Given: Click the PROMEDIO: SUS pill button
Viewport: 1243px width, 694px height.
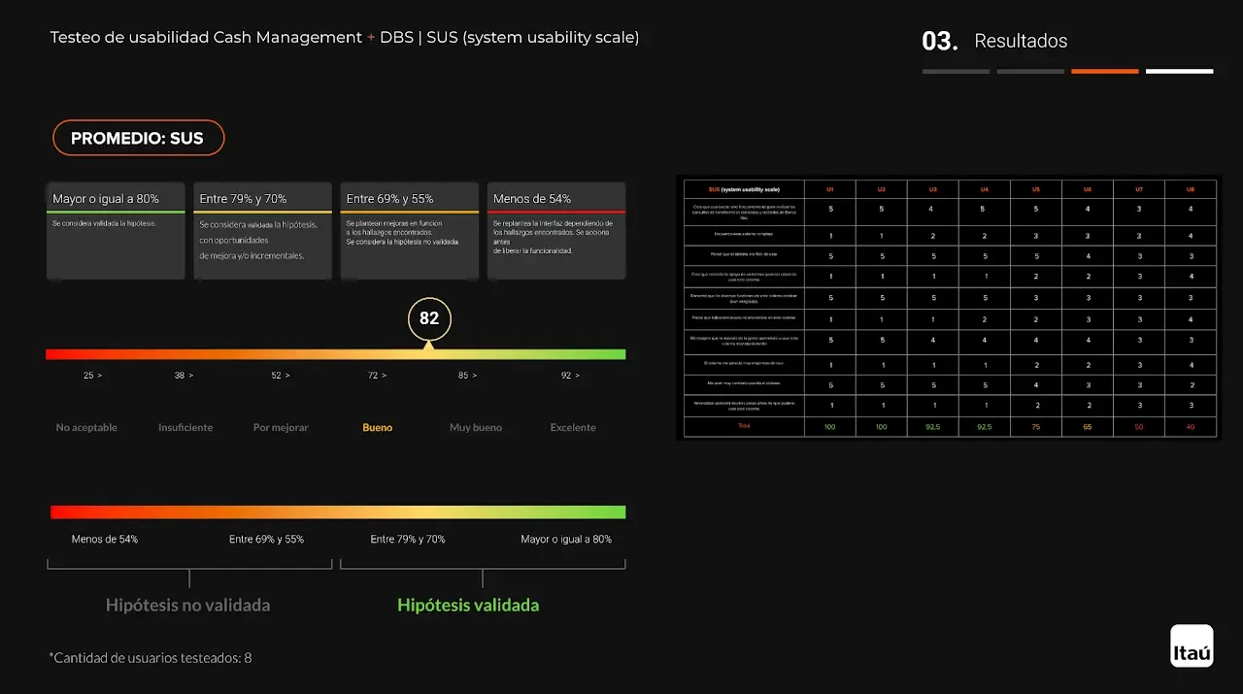Looking at the screenshot, I should coord(138,138).
